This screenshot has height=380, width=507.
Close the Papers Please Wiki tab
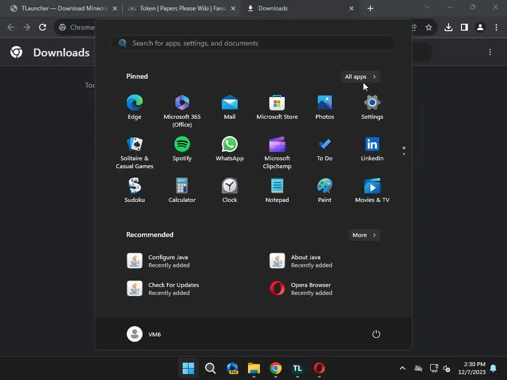233,8
